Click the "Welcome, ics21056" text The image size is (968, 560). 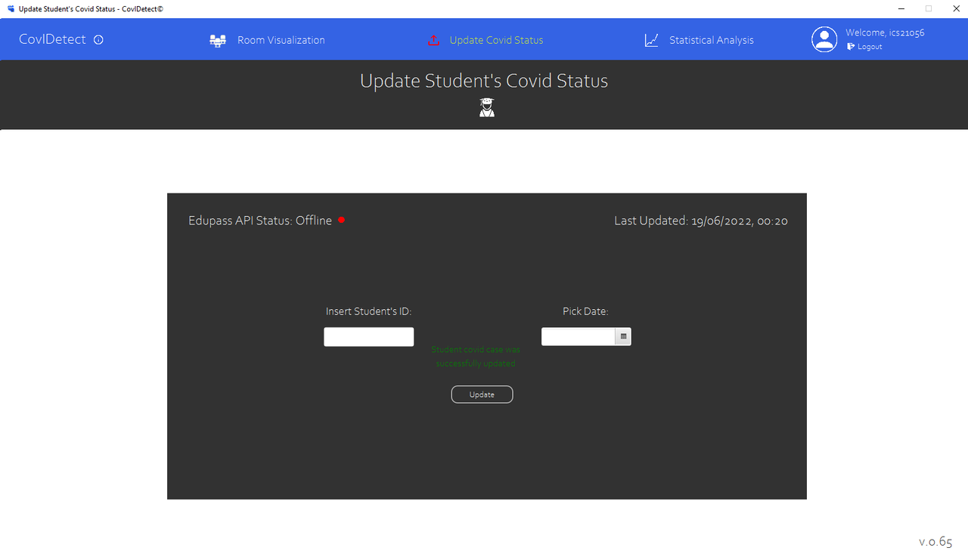885,32
